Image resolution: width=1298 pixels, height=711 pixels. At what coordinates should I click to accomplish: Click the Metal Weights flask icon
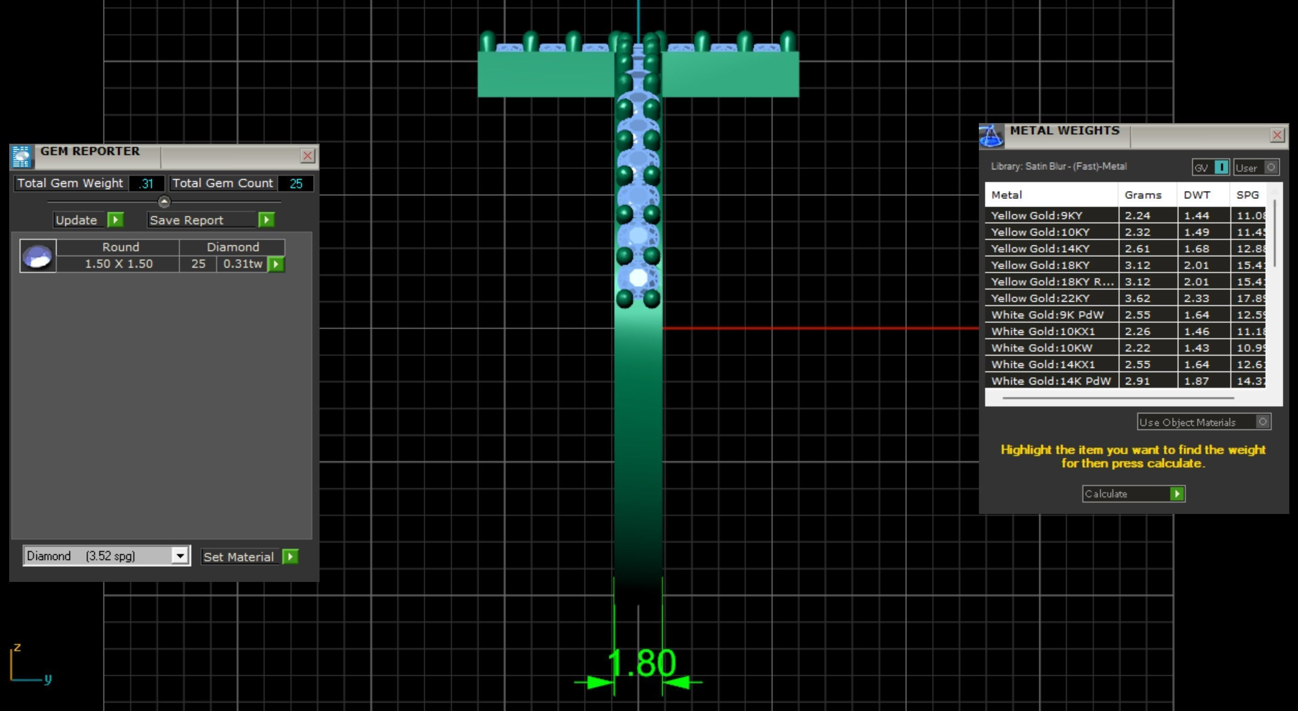click(991, 136)
